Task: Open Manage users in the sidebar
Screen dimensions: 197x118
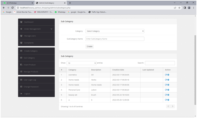Action: (36, 36)
